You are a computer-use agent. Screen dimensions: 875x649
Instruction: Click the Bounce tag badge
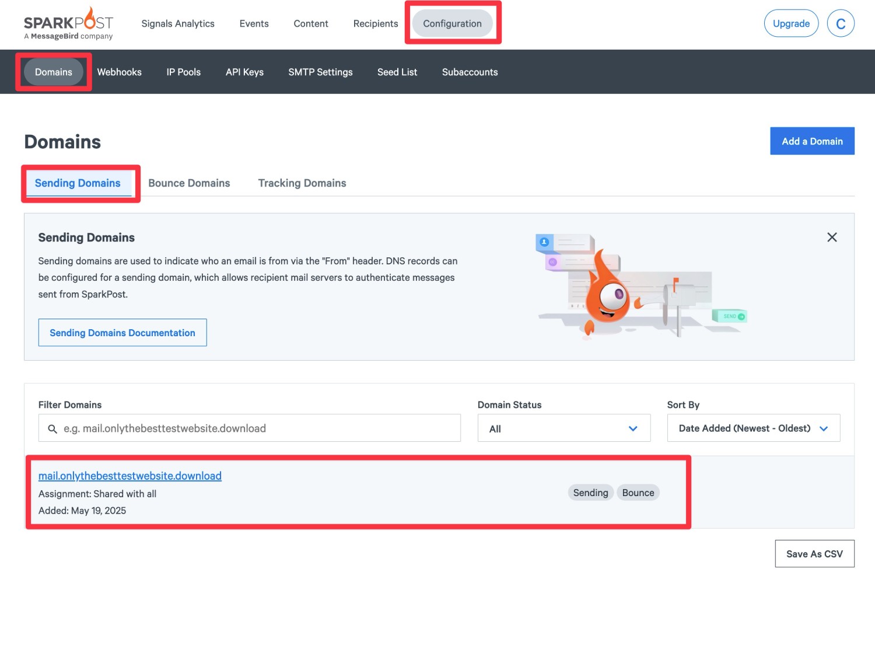coord(638,493)
